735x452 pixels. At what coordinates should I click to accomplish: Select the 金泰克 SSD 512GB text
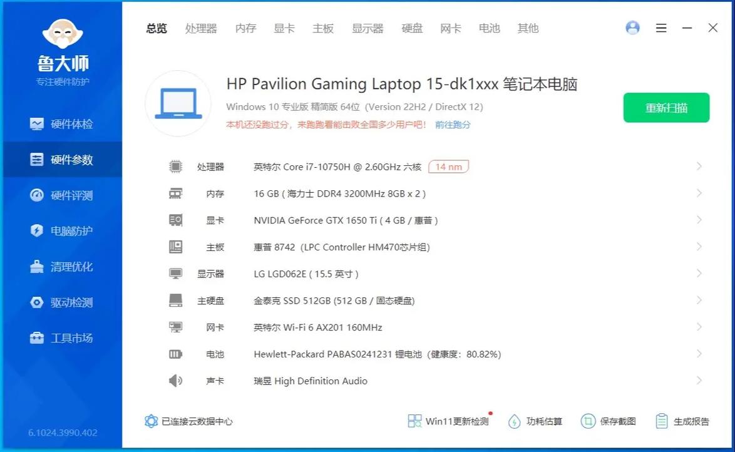tap(334, 300)
